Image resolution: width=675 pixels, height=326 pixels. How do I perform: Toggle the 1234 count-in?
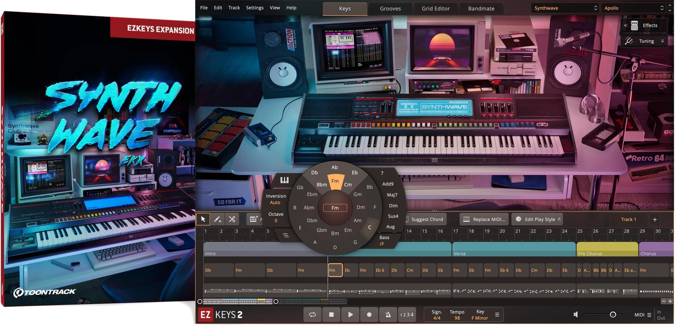coord(407,315)
